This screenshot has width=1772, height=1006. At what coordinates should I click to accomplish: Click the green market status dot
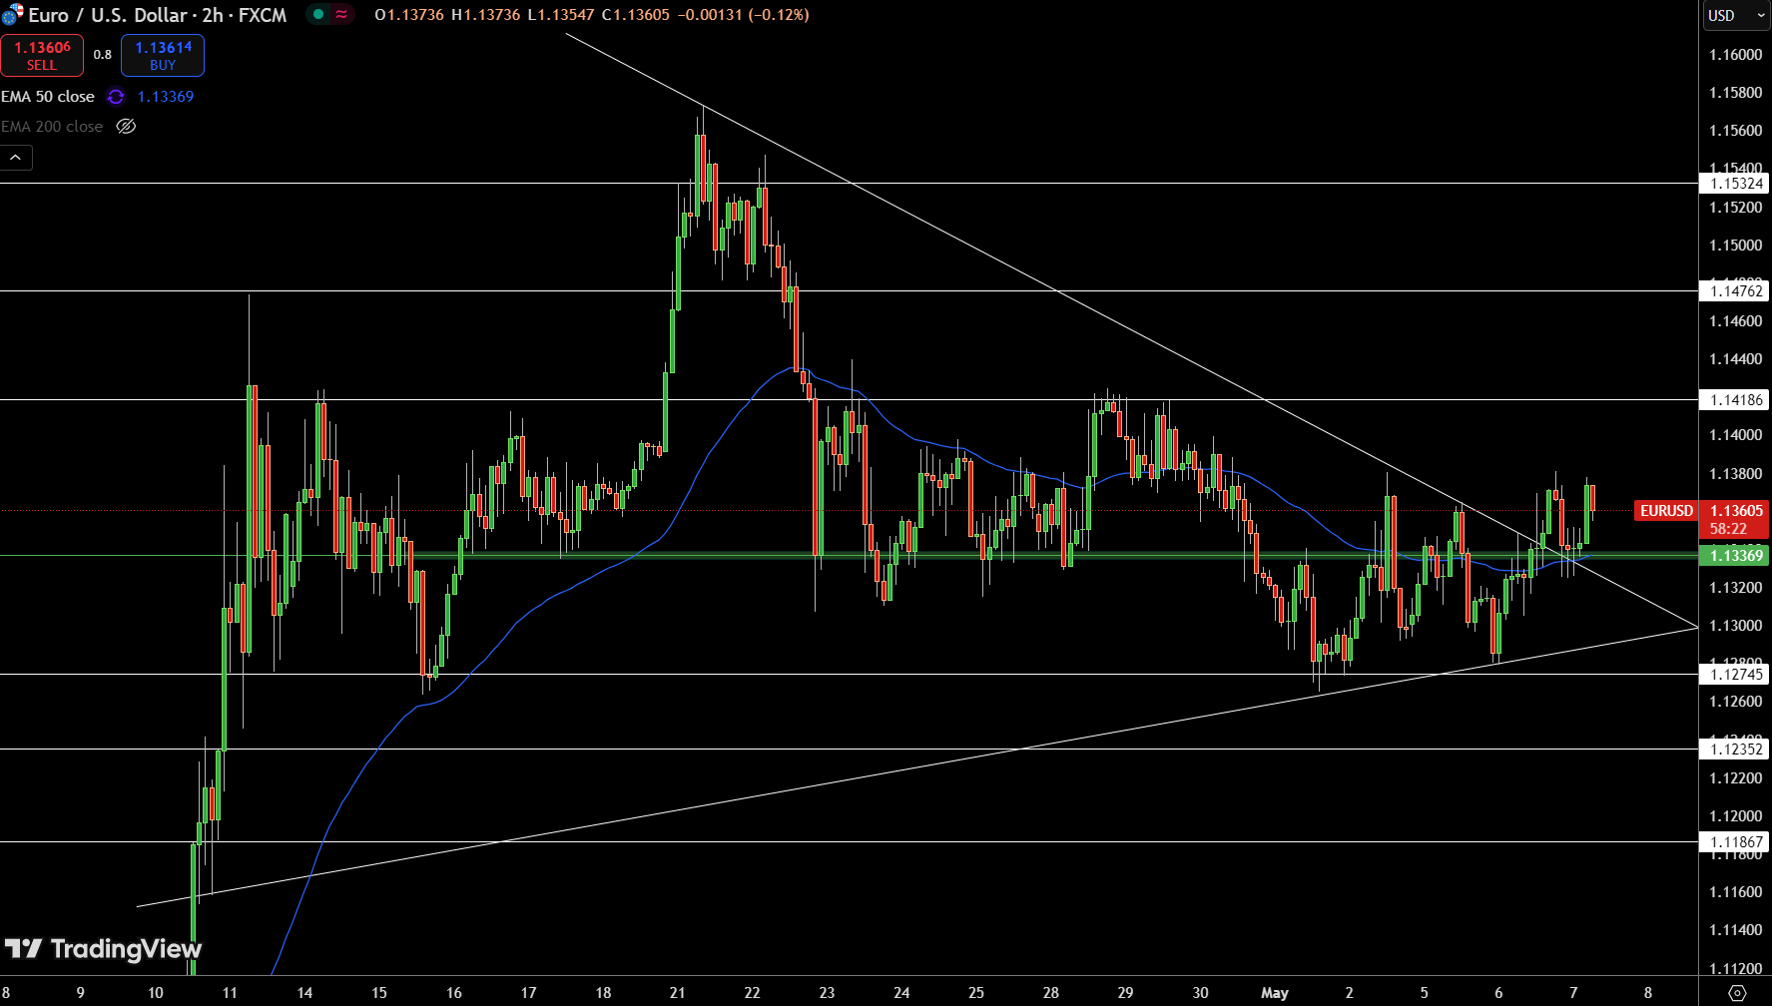[x=318, y=15]
